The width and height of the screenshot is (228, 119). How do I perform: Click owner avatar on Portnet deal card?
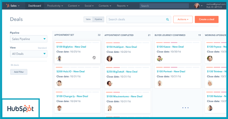160,83
